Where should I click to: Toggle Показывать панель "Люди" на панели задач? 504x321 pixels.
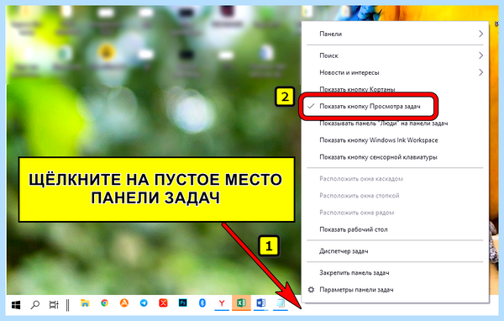point(395,124)
